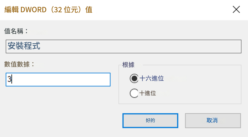Click empty right end of the 值名稱 field

218,46
